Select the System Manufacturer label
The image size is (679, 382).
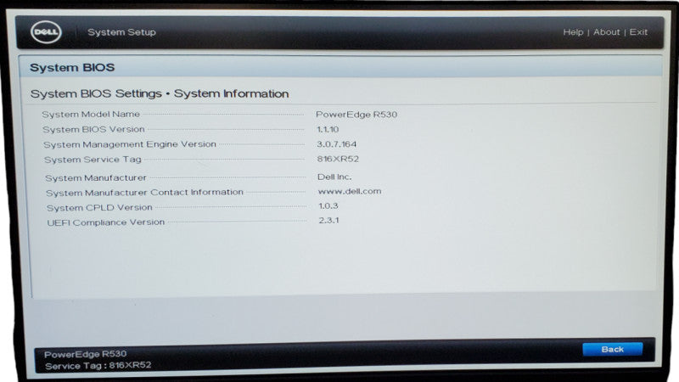(x=96, y=178)
